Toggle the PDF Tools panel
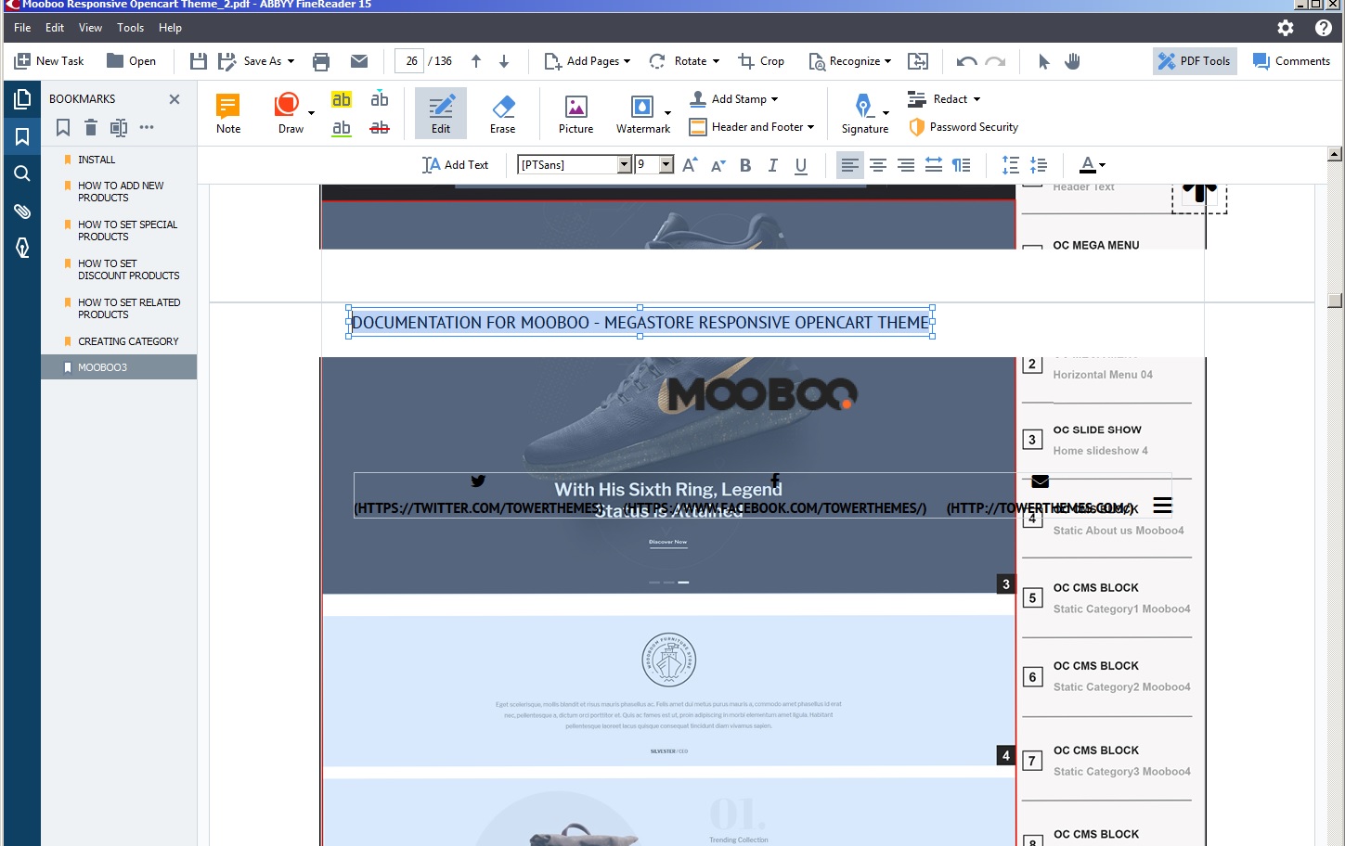This screenshot has height=846, width=1345. tap(1195, 61)
